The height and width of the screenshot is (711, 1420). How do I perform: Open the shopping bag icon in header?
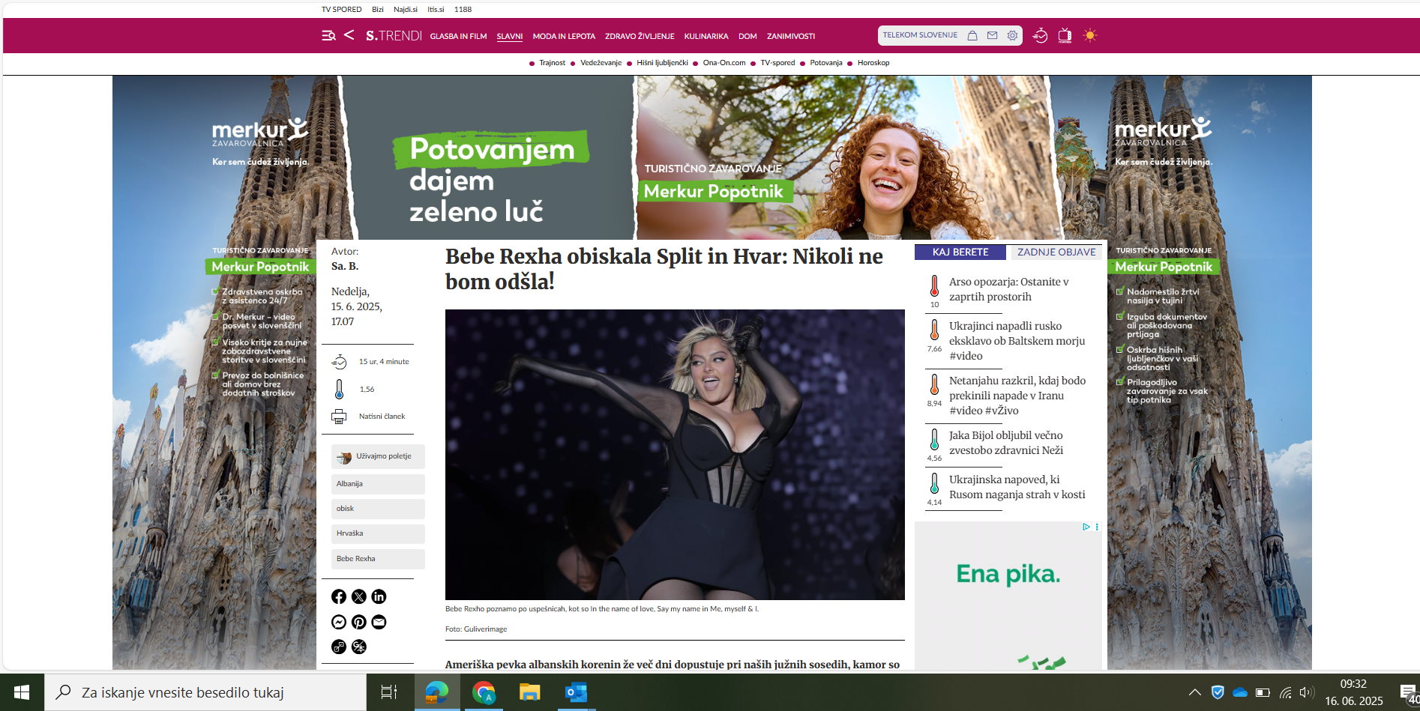click(x=972, y=35)
